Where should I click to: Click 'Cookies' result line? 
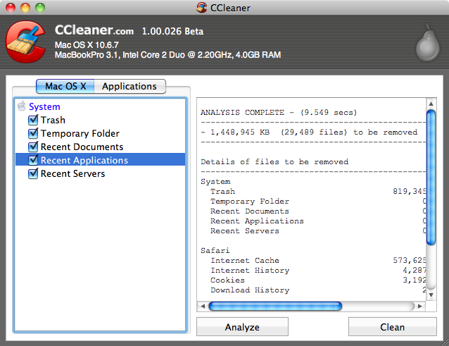[x=227, y=280]
